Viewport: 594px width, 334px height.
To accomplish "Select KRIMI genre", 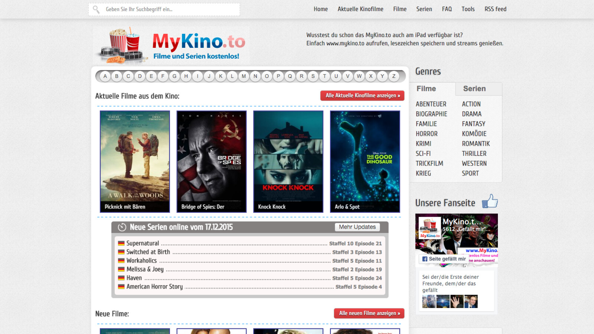I will coord(423,144).
